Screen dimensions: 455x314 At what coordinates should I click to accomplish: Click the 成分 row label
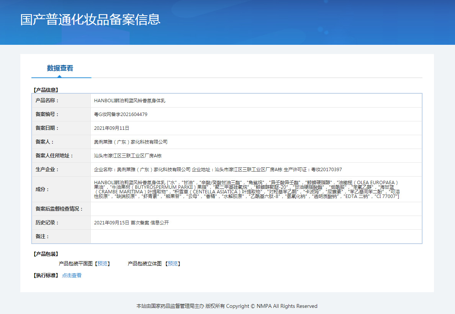click(x=43, y=189)
